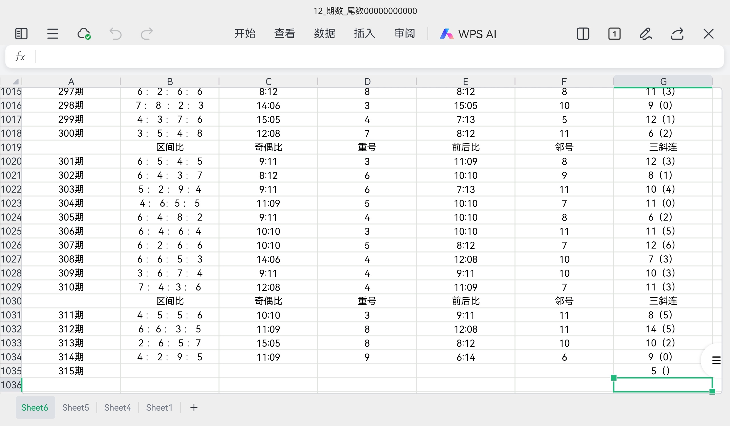Share the document via share icon
The image size is (730, 426).
coord(677,34)
